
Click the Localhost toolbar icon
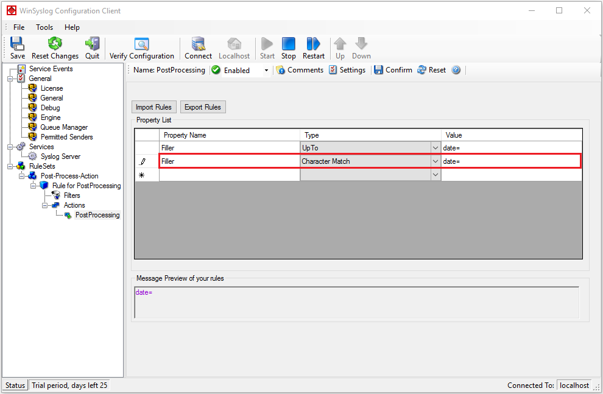click(x=234, y=44)
